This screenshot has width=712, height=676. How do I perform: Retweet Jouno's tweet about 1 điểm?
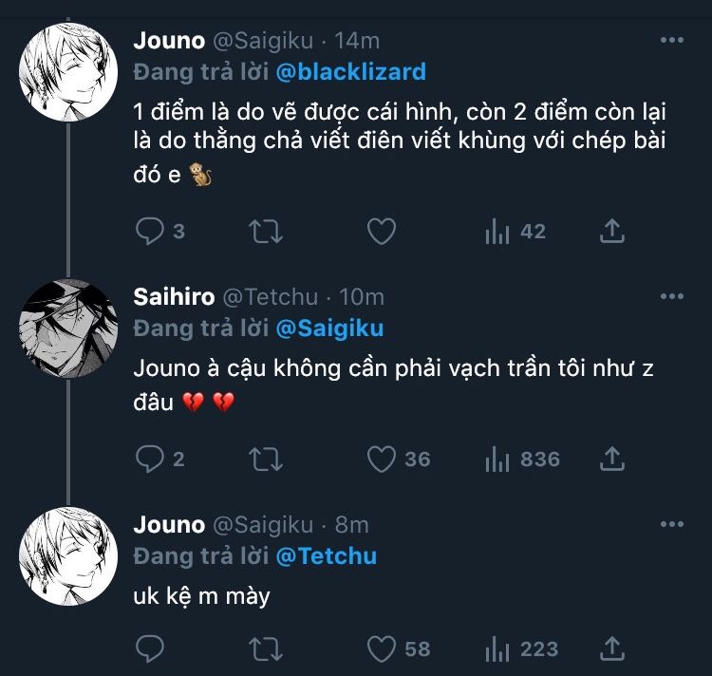pos(266,231)
